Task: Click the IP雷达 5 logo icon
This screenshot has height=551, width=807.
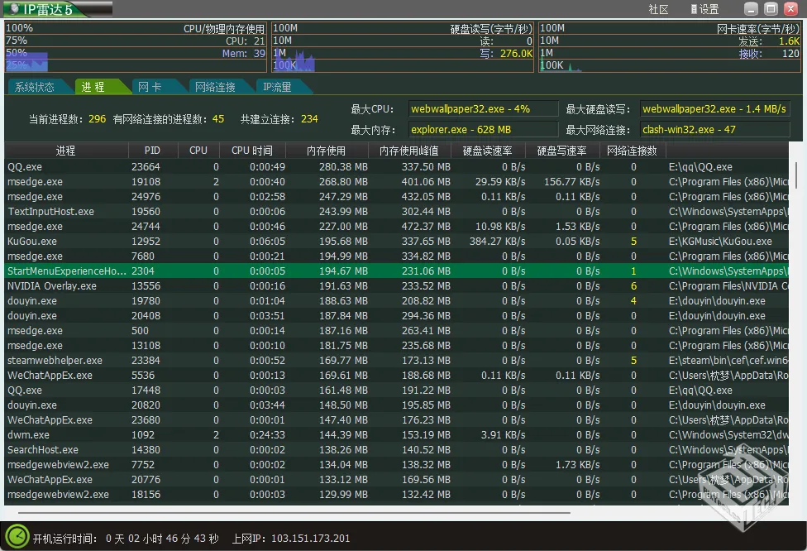Action: [x=14, y=9]
